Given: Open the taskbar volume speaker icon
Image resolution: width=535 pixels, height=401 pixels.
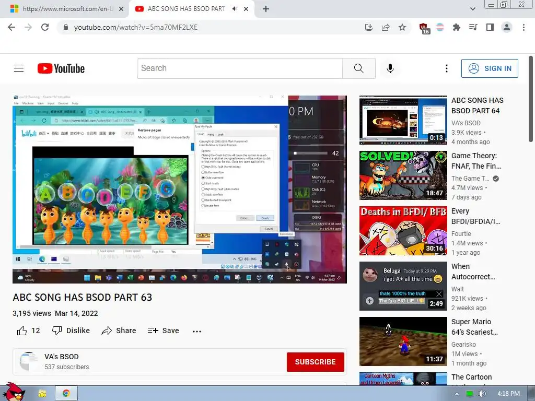Looking at the screenshot, I should pos(482,394).
